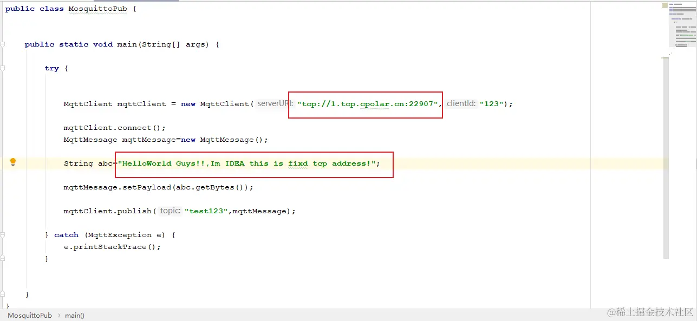Click the try keyword
Viewport: 697px width, 321px height.
point(51,68)
